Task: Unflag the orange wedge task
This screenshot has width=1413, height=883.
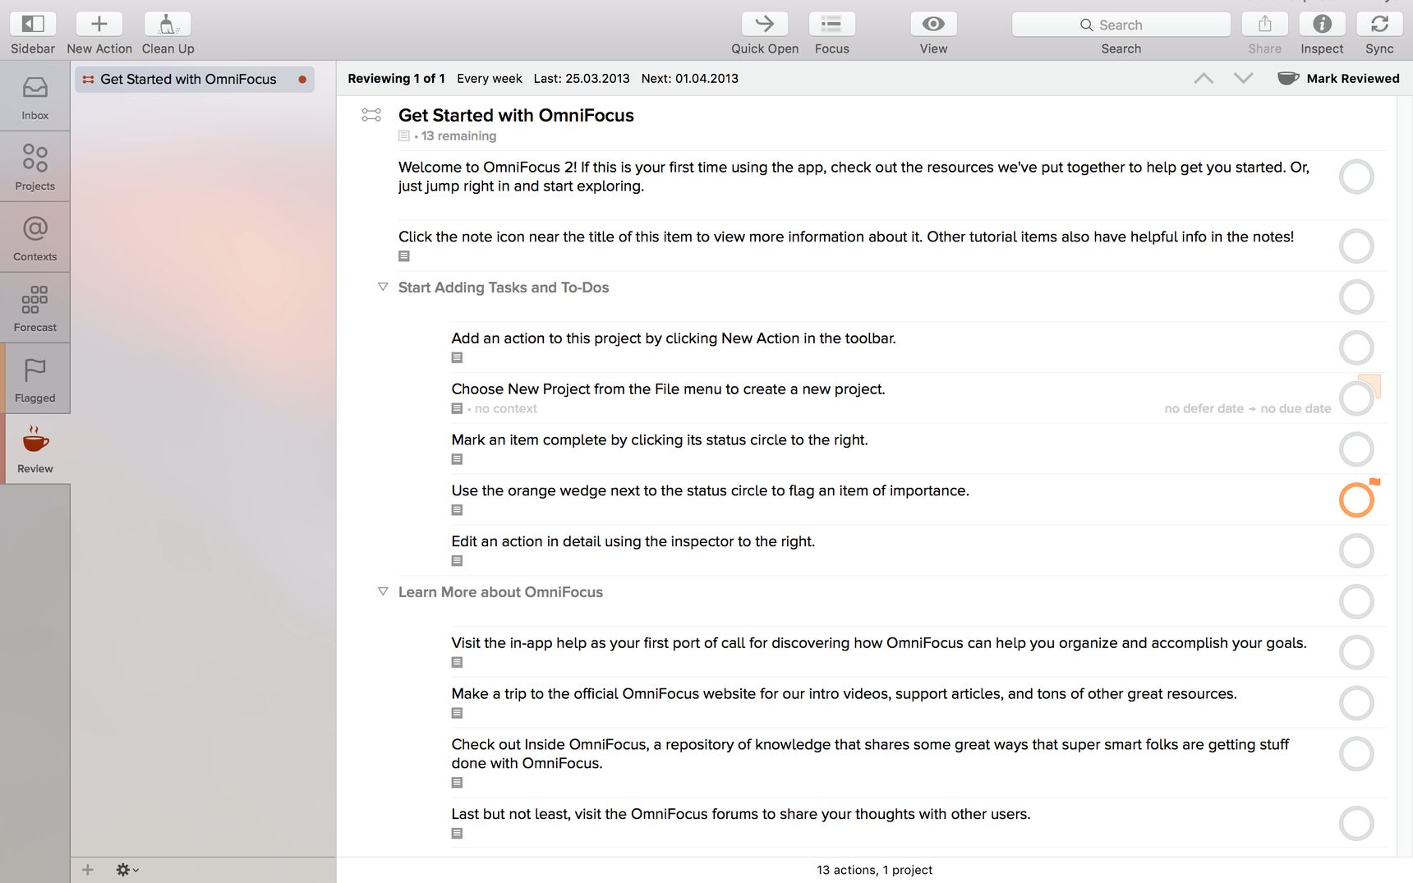Action: click(1374, 482)
